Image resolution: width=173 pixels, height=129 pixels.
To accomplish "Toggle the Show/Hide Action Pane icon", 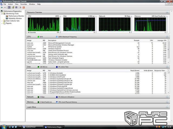I will [x=16, y=8].
